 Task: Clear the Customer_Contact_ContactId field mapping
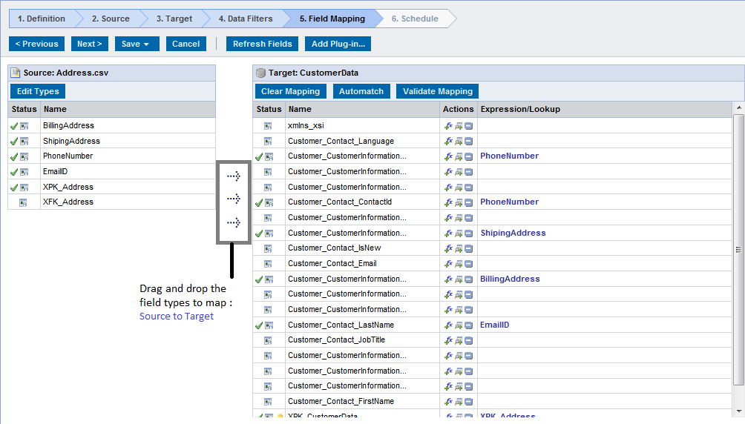click(x=468, y=203)
